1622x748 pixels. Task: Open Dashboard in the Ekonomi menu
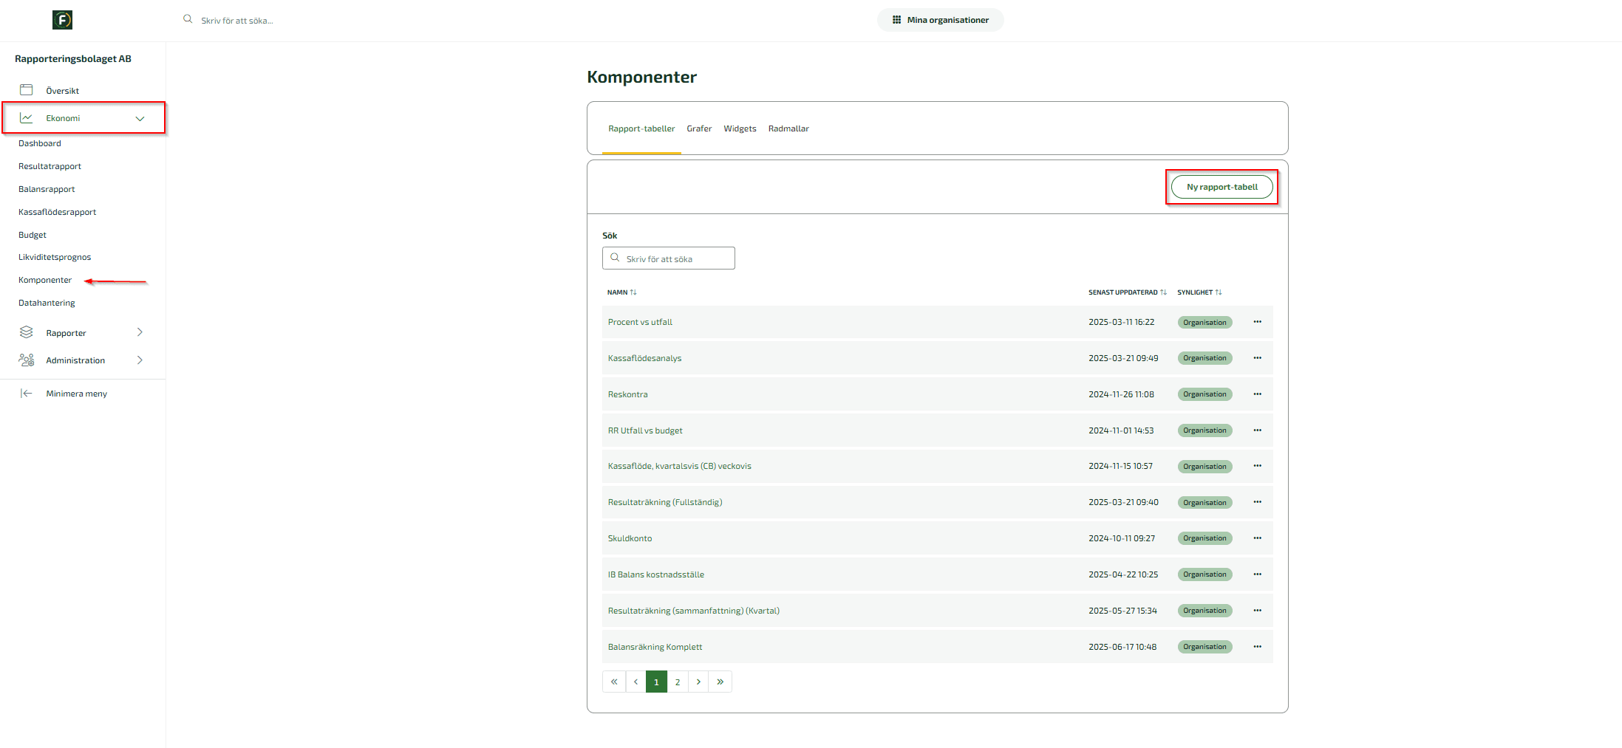coord(40,143)
